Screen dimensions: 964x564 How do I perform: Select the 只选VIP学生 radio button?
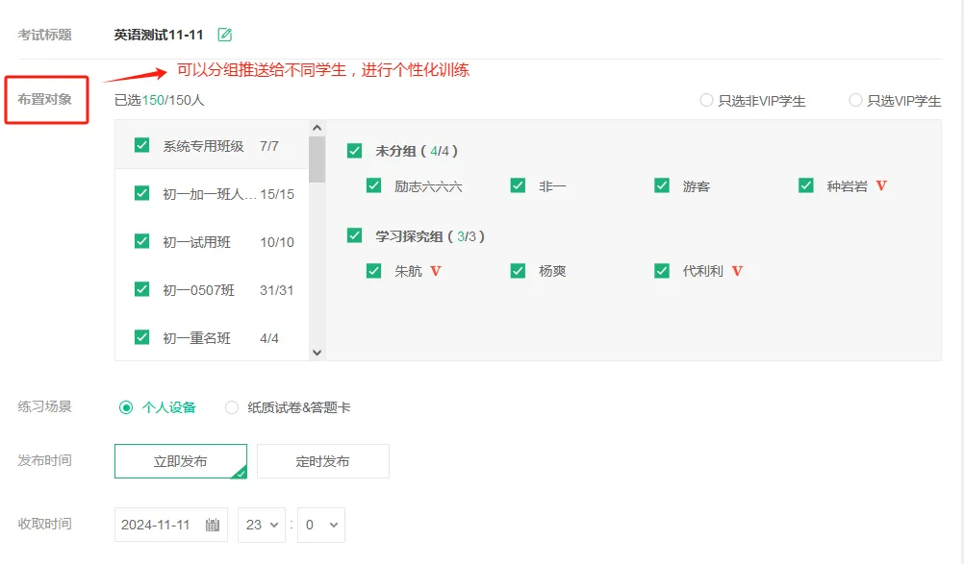pyautogui.click(x=854, y=99)
